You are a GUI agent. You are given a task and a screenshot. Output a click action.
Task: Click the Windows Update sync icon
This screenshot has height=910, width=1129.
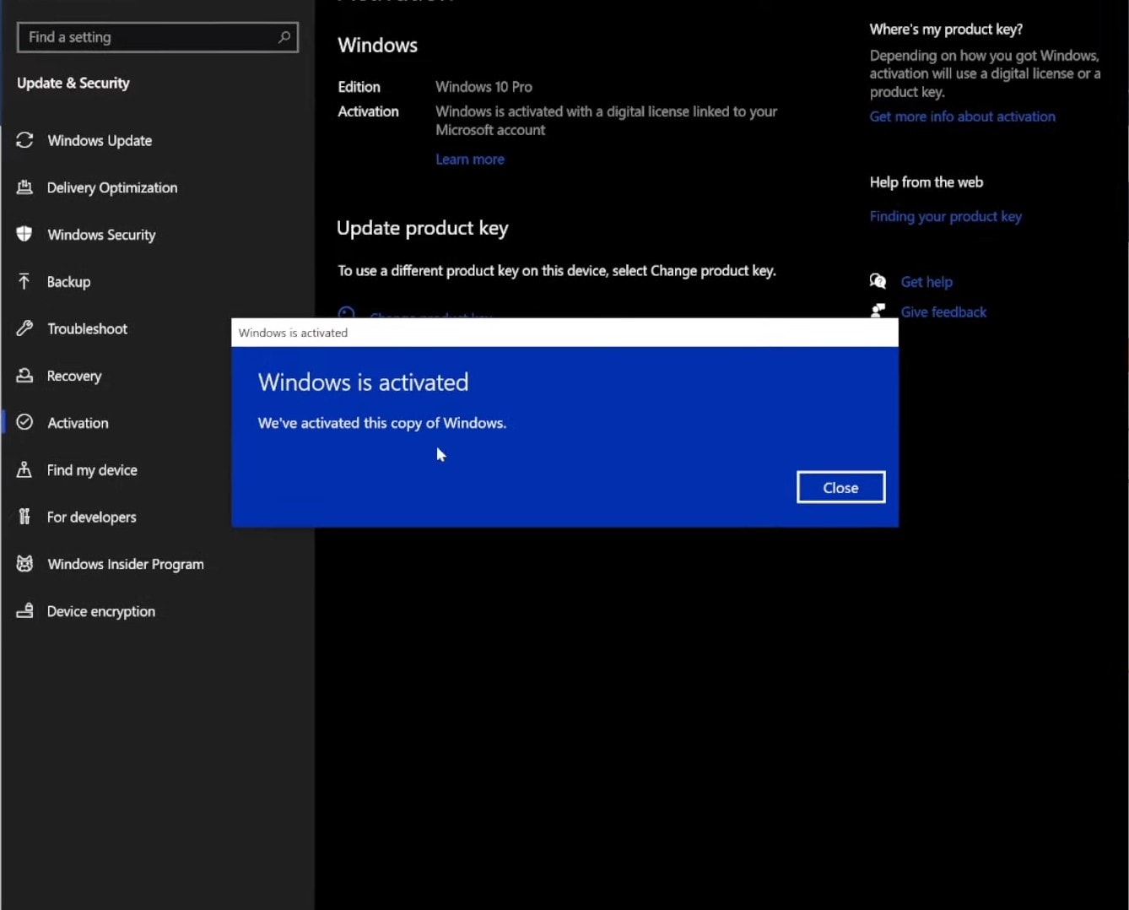point(24,140)
